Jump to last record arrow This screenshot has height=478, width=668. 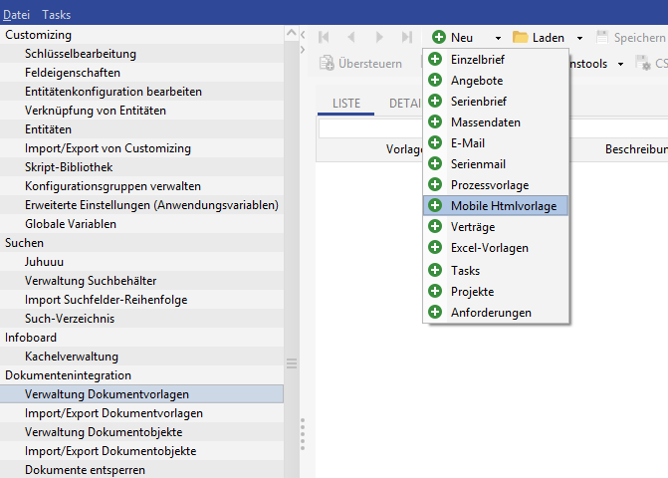click(406, 38)
